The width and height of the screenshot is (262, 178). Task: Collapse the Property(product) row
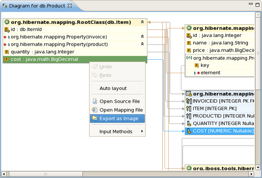click(142, 44)
